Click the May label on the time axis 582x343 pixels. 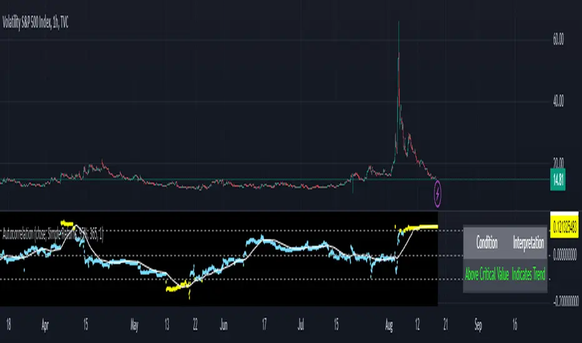point(134,326)
